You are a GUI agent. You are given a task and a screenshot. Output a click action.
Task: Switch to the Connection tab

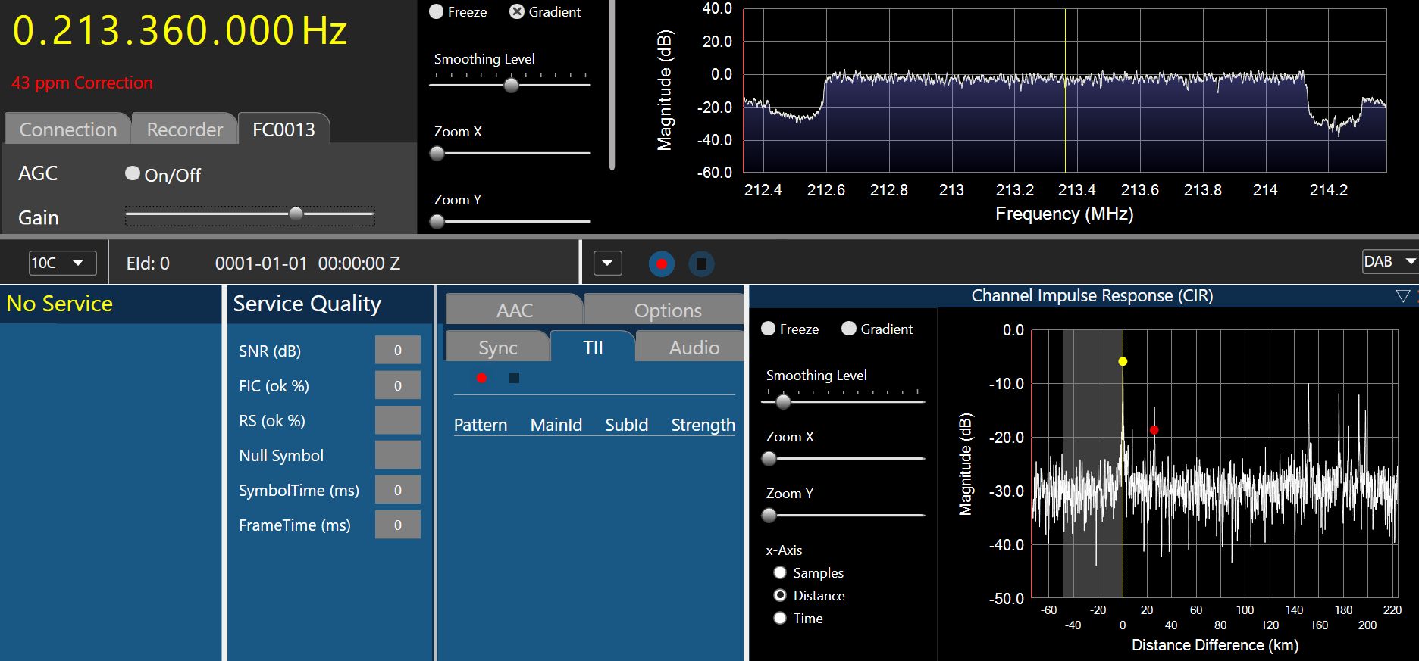[67, 129]
